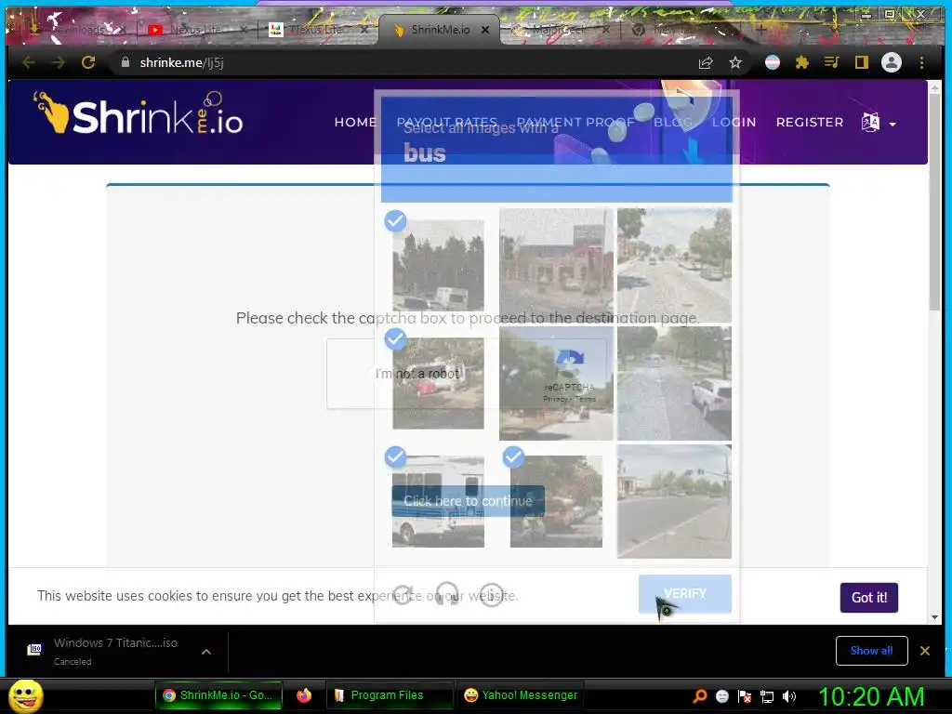
Task: Close the ShrinkMe.io tab
Action: pos(485,29)
